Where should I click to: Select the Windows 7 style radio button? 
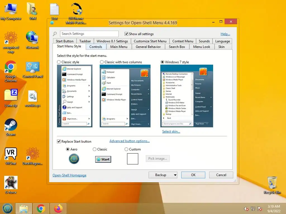tap(162, 62)
